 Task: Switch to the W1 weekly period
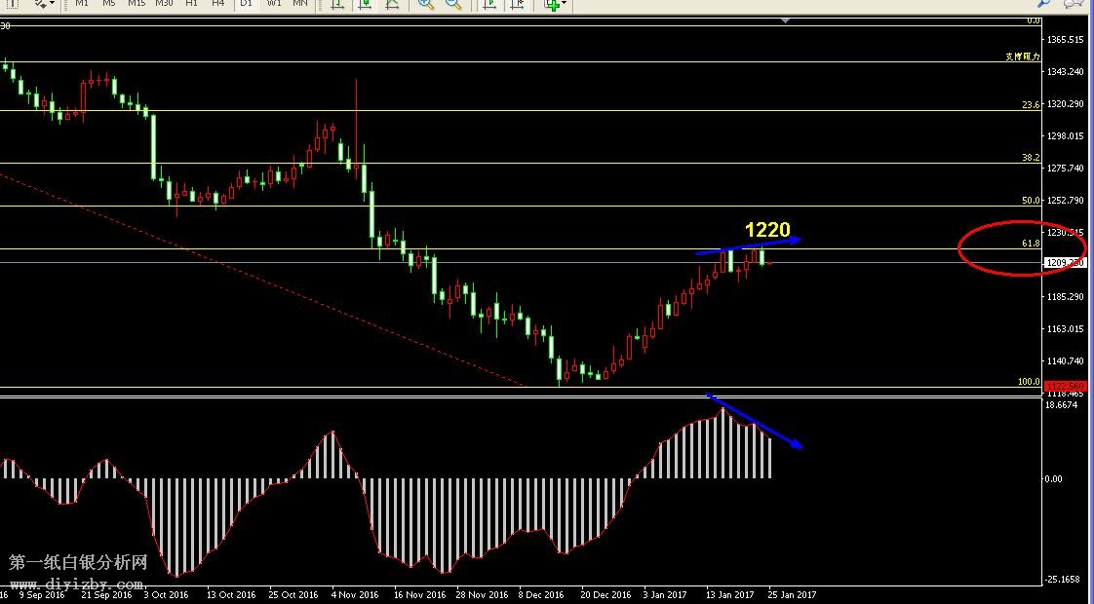[x=273, y=4]
